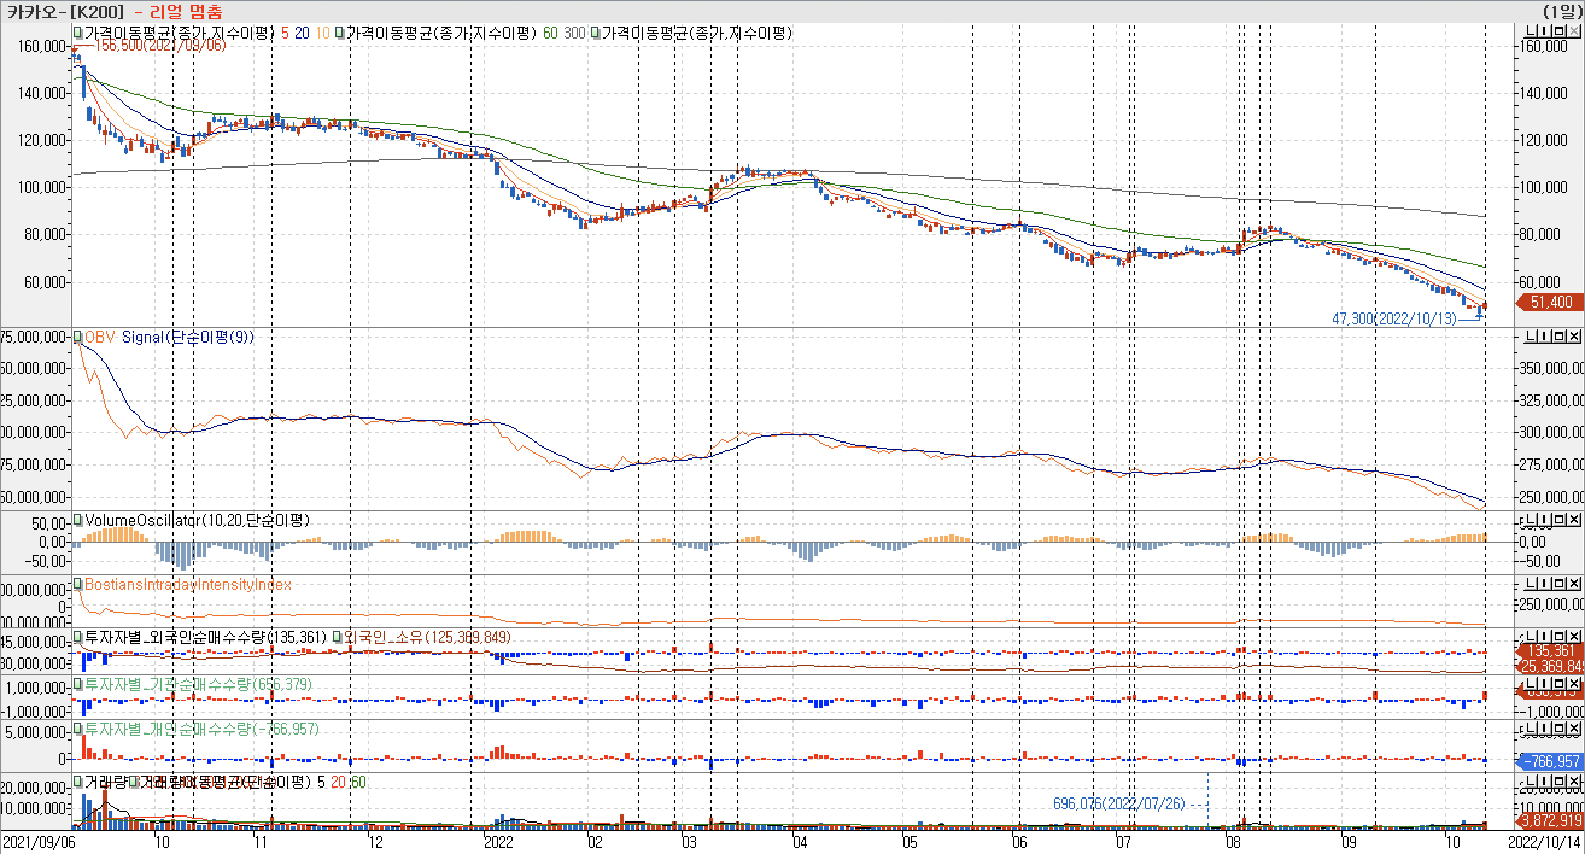This screenshot has width=1585, height=854.
Task: Click the 2021/09/06 start date label
Action: click(x=38, y=842)
